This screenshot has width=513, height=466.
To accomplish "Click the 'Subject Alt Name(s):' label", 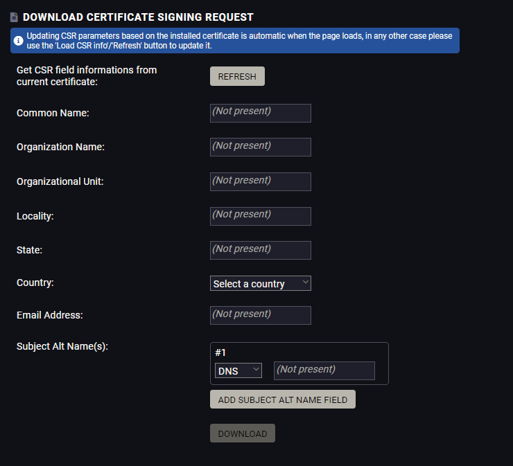I will pyautogui.click(x=62, y=346).
